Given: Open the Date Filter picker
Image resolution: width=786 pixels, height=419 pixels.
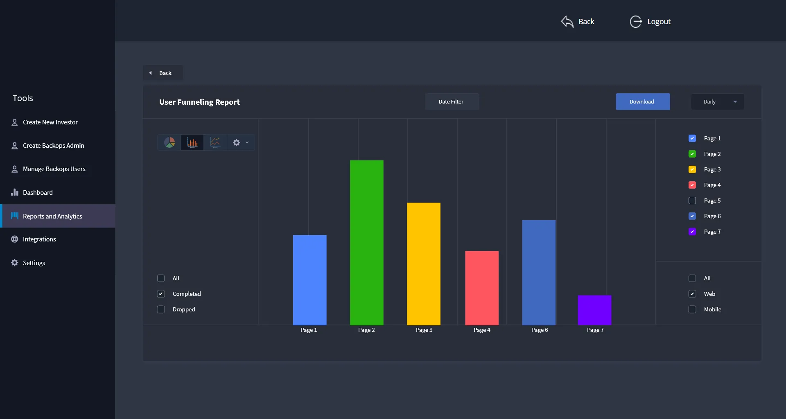Looking at the screenshot, I should tap(452, 102).
